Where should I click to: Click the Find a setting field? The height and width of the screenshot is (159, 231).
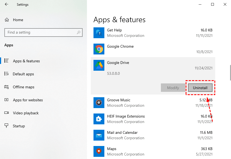click(x=41, y=33)
